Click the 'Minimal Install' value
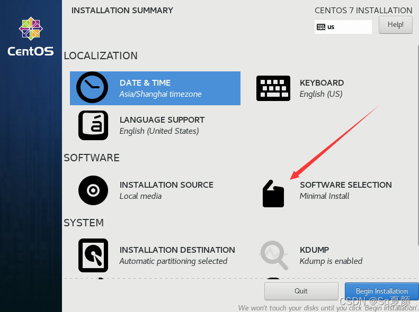419x312 pixels. click(x=324, y=196)
